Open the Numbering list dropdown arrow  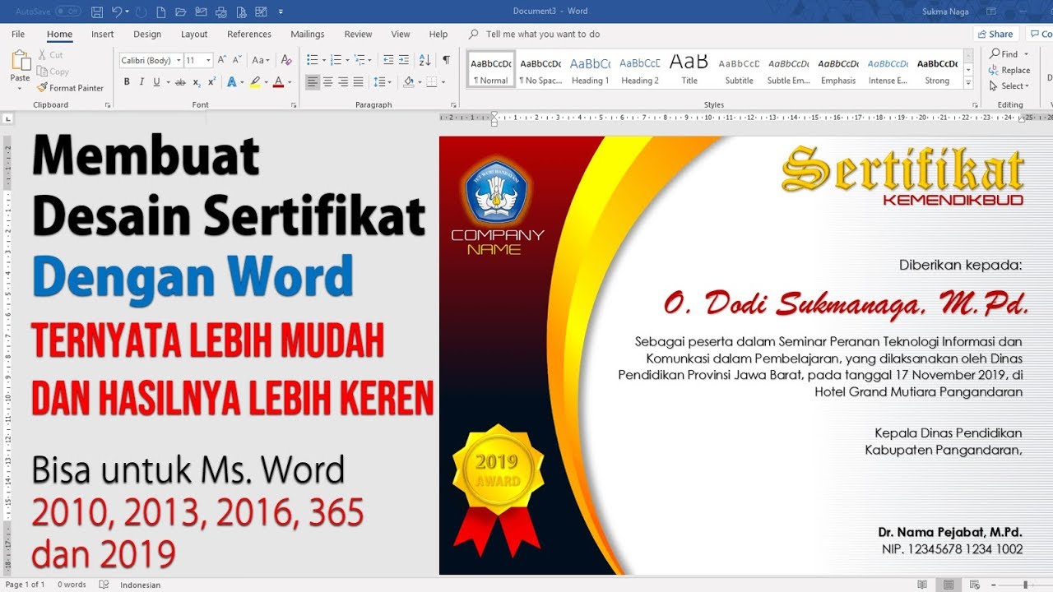click(347, 61)
